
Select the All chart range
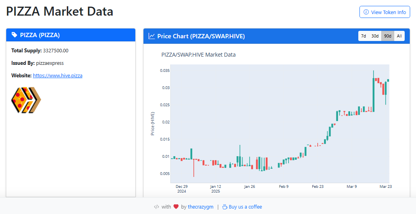(399, 36)
